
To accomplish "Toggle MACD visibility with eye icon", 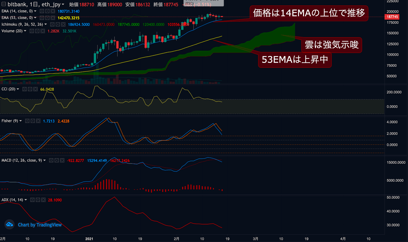I will 51,160.
